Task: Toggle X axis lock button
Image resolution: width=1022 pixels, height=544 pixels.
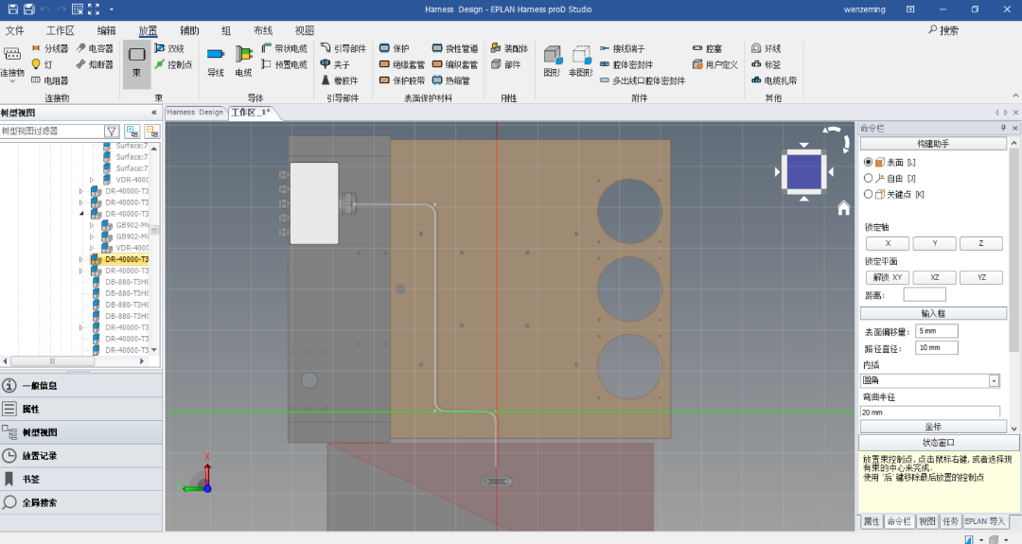Action: coord(888,243)
